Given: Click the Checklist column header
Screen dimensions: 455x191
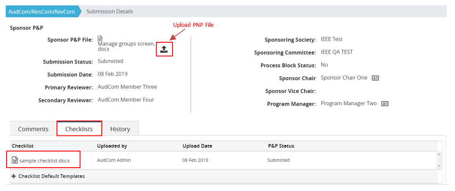Looking at the screenshot, I should (23, 146).
